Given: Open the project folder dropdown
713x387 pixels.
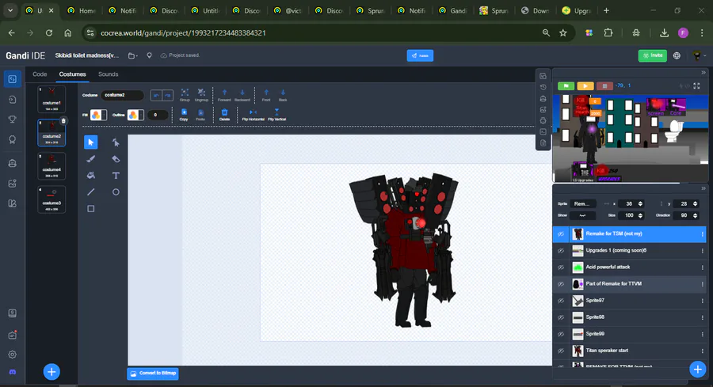Looking at the screenshot, I should tap(133, 55).
